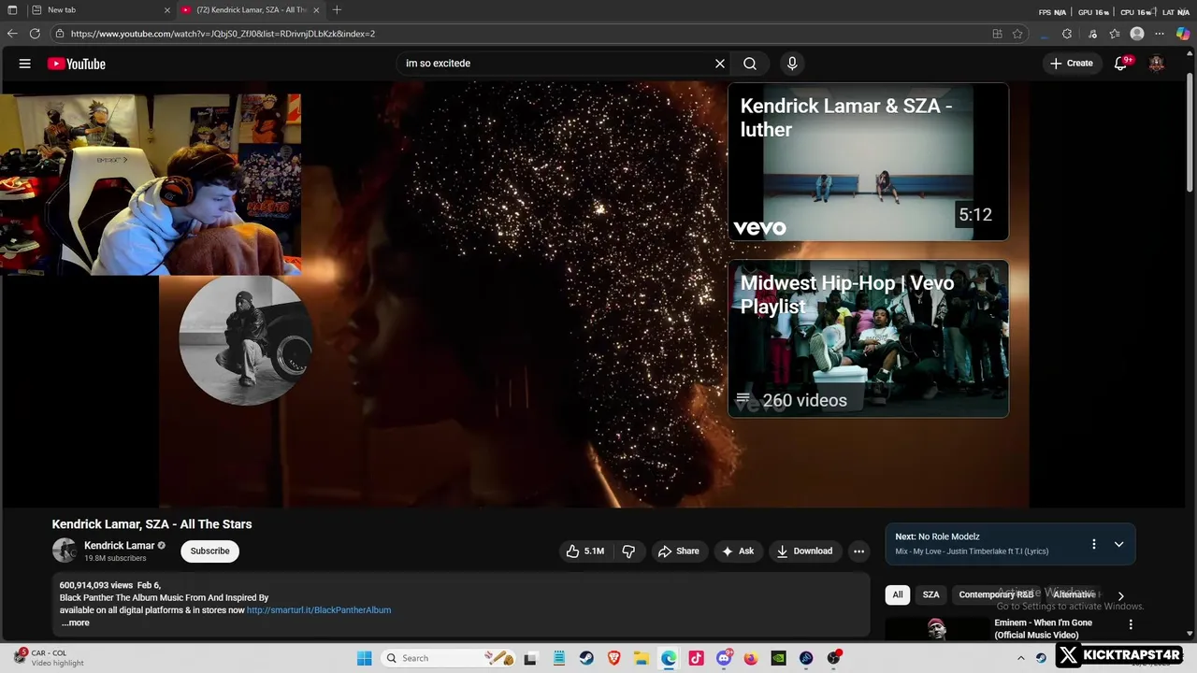Image resolution: width=1197 pixels, height=673 pixels.
Task: Select the Kendrick Lamar All The Stars tab
Action: pos(251,10)
